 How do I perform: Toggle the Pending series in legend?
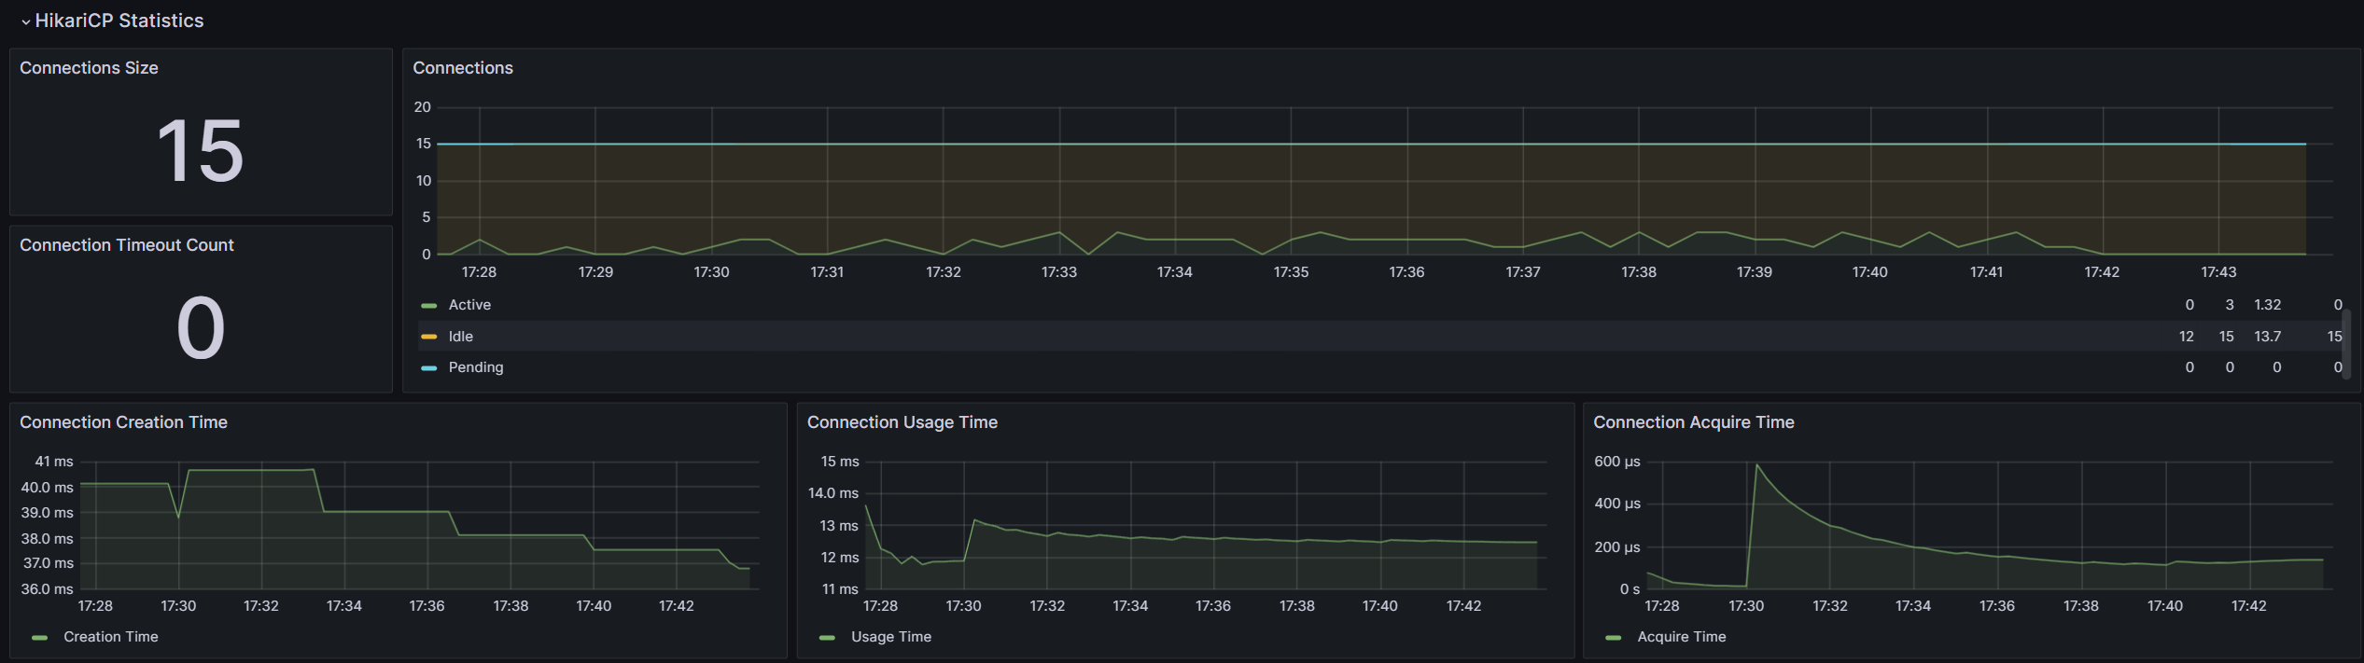point(476,367)
